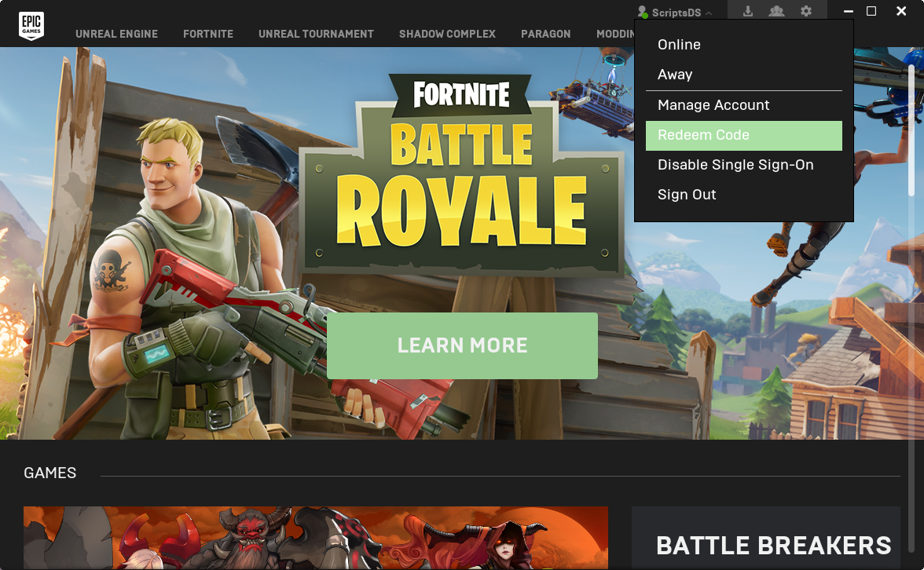Switch to the Fortnite tab
The image size is (924, 570).
point(208,35)
